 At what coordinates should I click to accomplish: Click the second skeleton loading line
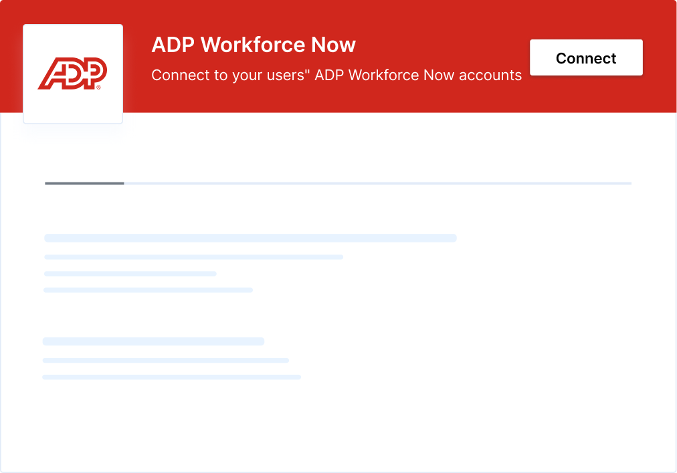tap(193, 257)
